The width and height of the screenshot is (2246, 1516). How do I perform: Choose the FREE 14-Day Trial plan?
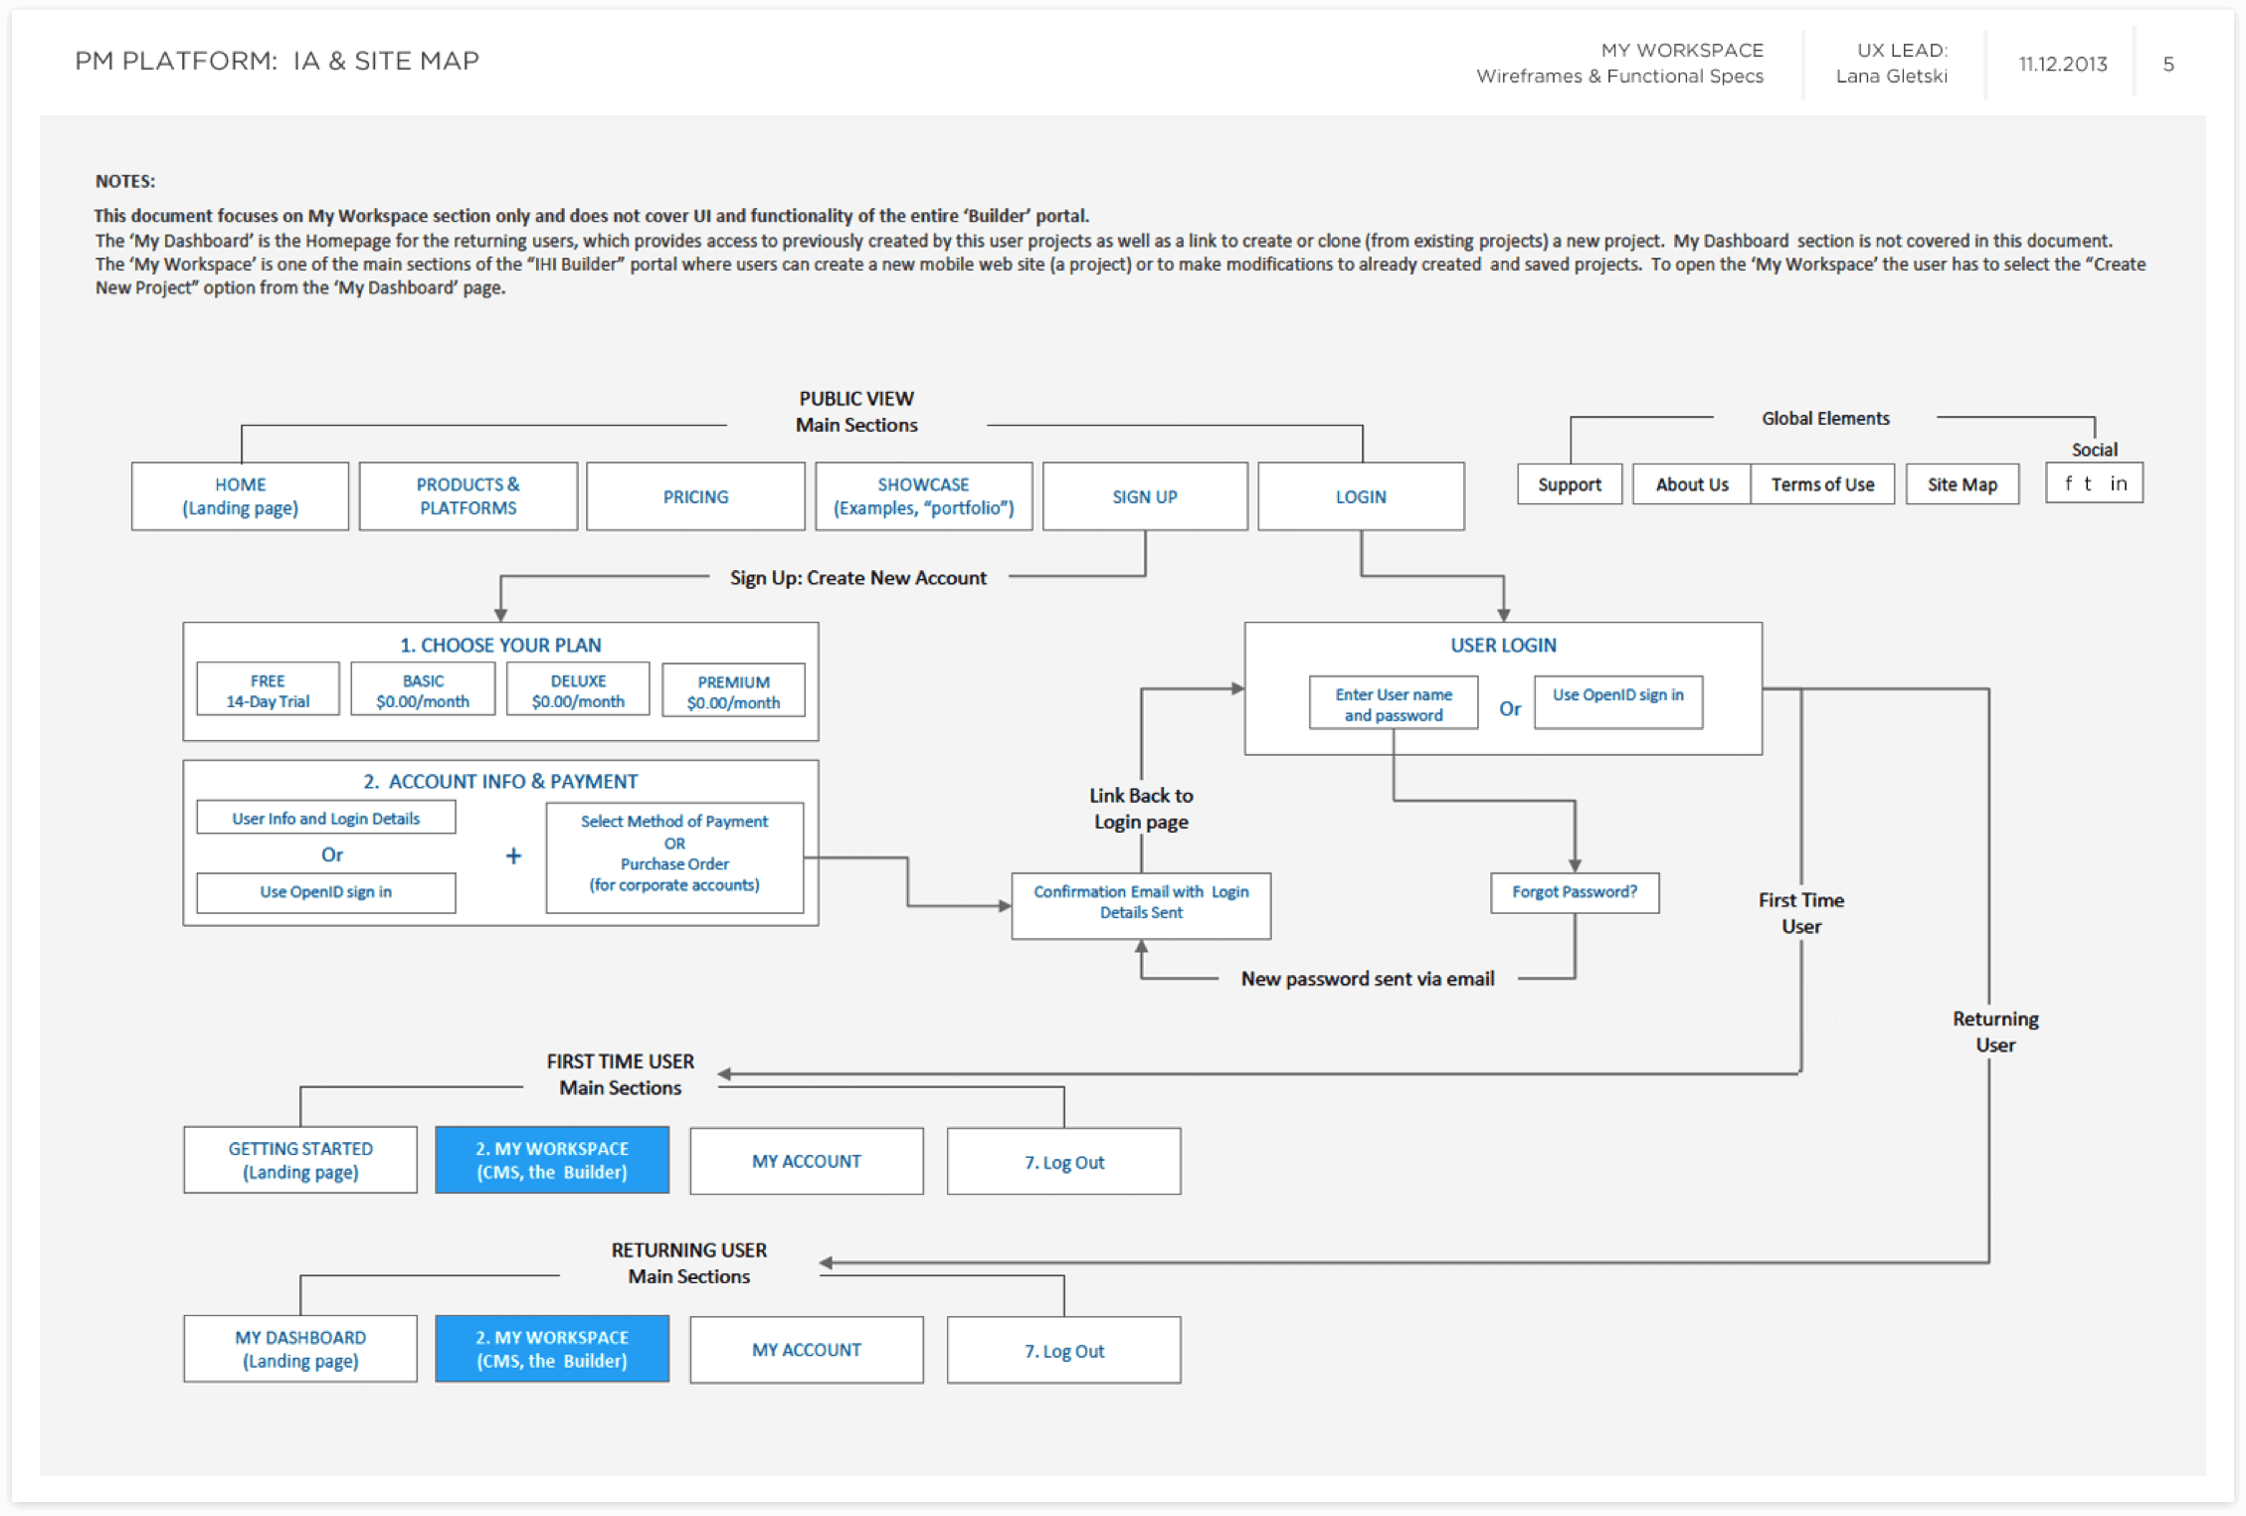click(x=268, y=690)
